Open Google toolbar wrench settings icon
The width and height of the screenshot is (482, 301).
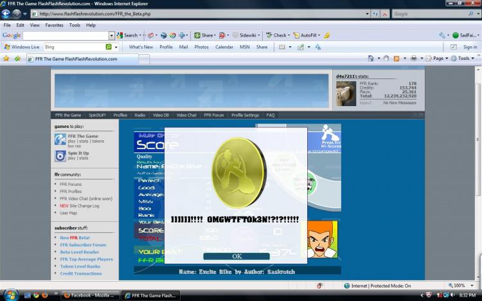(442, 35)
